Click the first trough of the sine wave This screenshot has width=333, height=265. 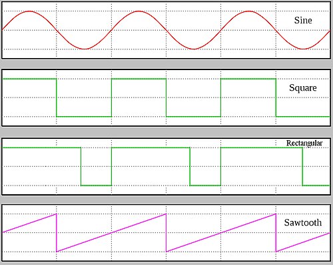point(84,49)
